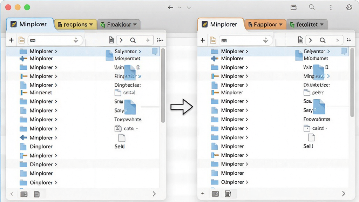Click the magnifier in the left pane toolbar
The width and height of the screenshot is (359, 202).
pos(133,40)
